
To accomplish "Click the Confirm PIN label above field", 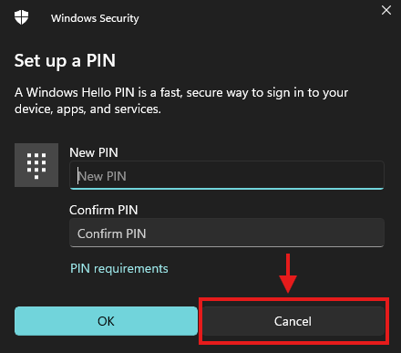I will (104, 210).
